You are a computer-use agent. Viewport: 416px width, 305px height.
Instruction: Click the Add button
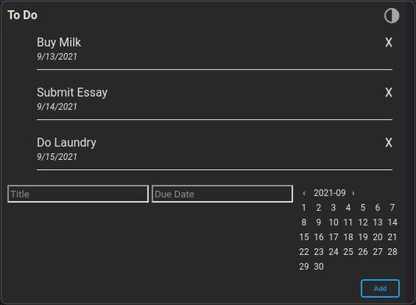click(380, 289)
